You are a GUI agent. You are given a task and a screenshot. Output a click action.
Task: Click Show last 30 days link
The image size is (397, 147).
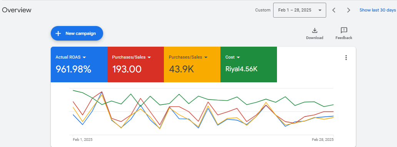point(377,10)
